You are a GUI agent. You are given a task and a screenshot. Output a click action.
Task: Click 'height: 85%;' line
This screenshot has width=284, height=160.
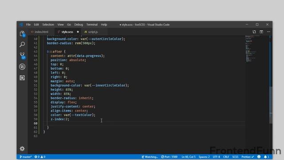62,90
